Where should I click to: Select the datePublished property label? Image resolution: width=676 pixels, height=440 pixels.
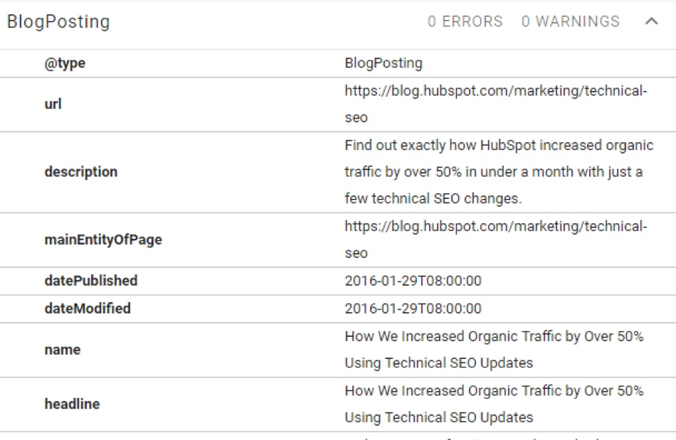(x=91, y=281)
